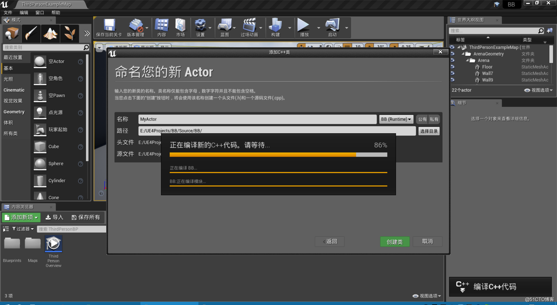557x305 pixels.
Task: Open File (文件) menu
Action: (8, 12)
